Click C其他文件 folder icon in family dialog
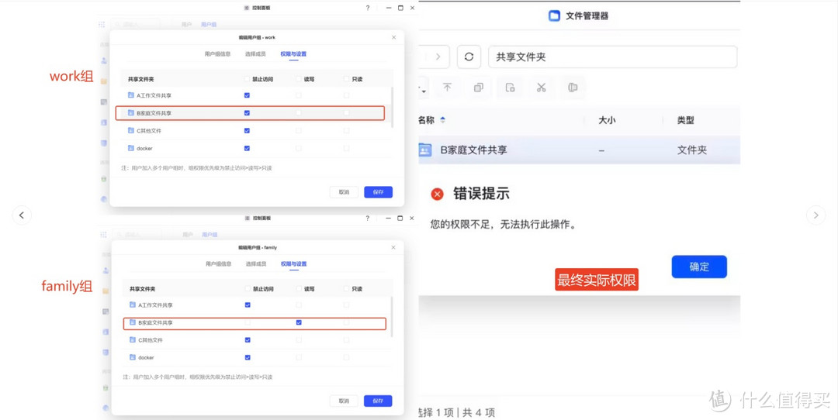 coord(133,339)
